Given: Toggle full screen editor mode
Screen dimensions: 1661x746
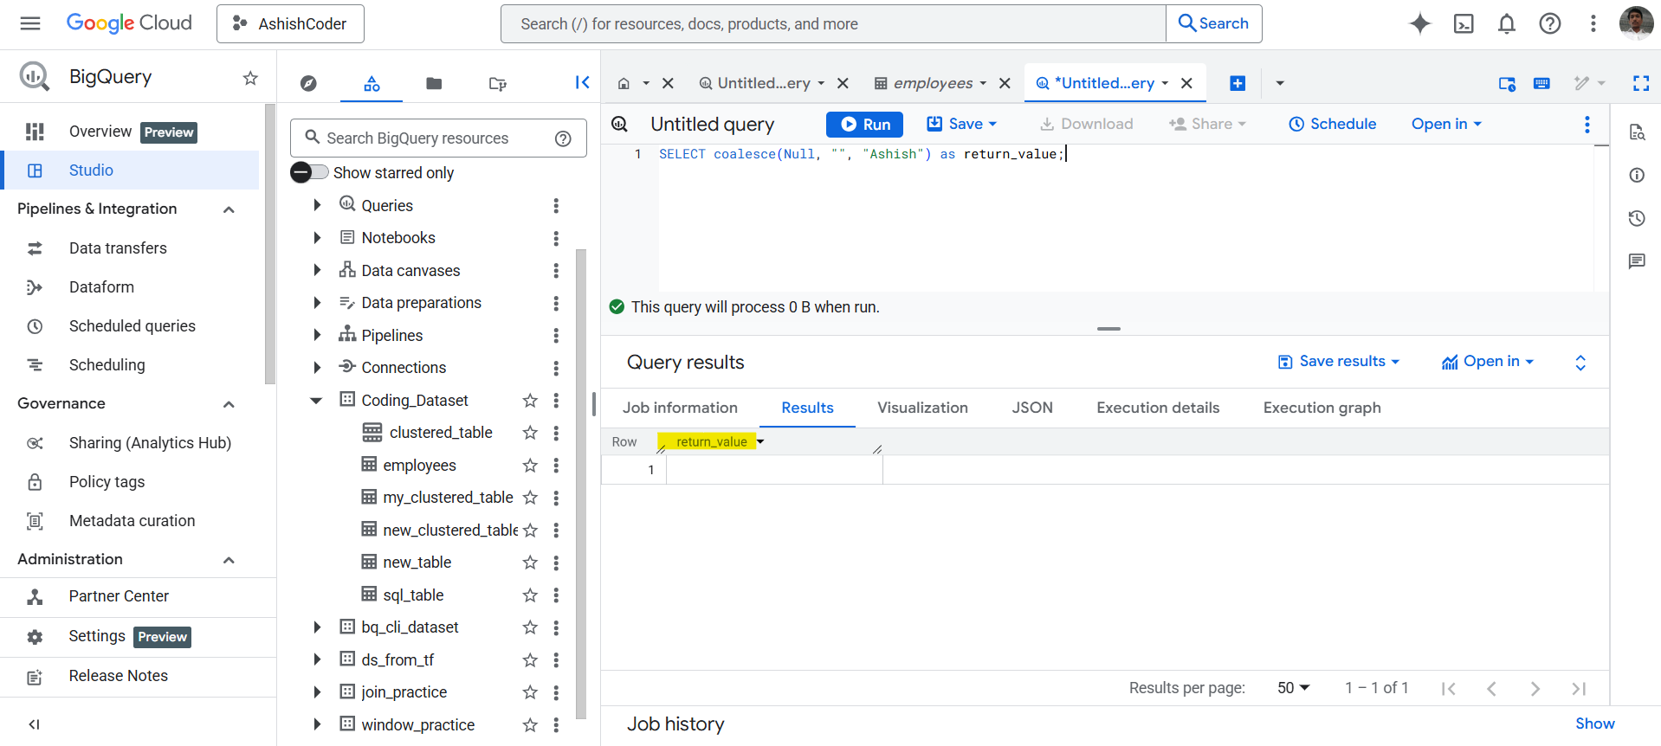Looking at the screenshot, I should point(1641,83).
